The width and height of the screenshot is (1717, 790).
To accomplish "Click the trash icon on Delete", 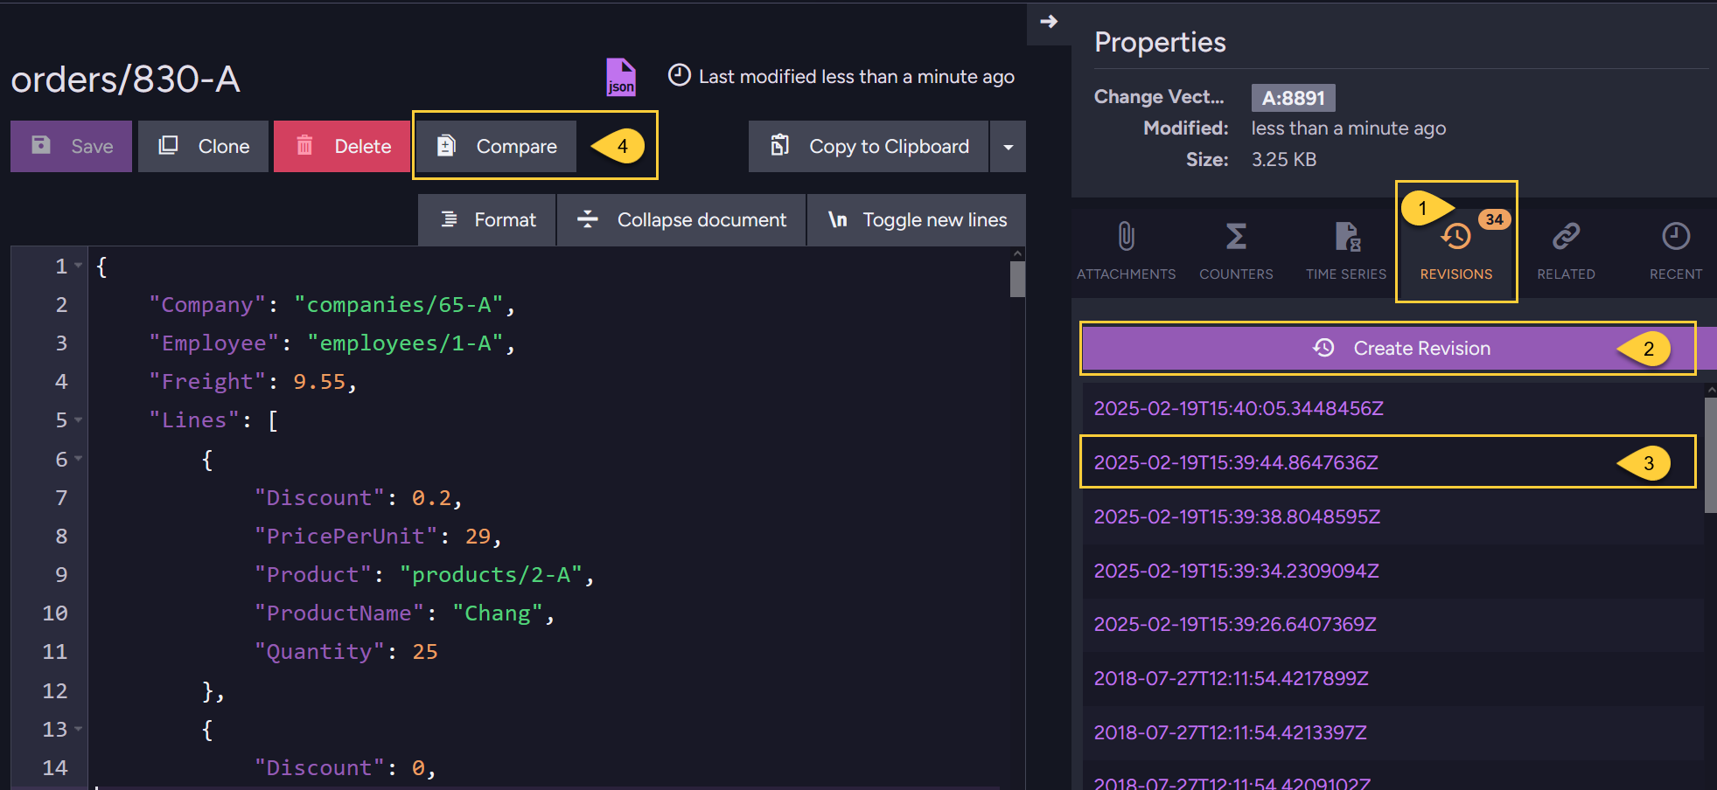I will pyautogui.click(x=304, y=145).
